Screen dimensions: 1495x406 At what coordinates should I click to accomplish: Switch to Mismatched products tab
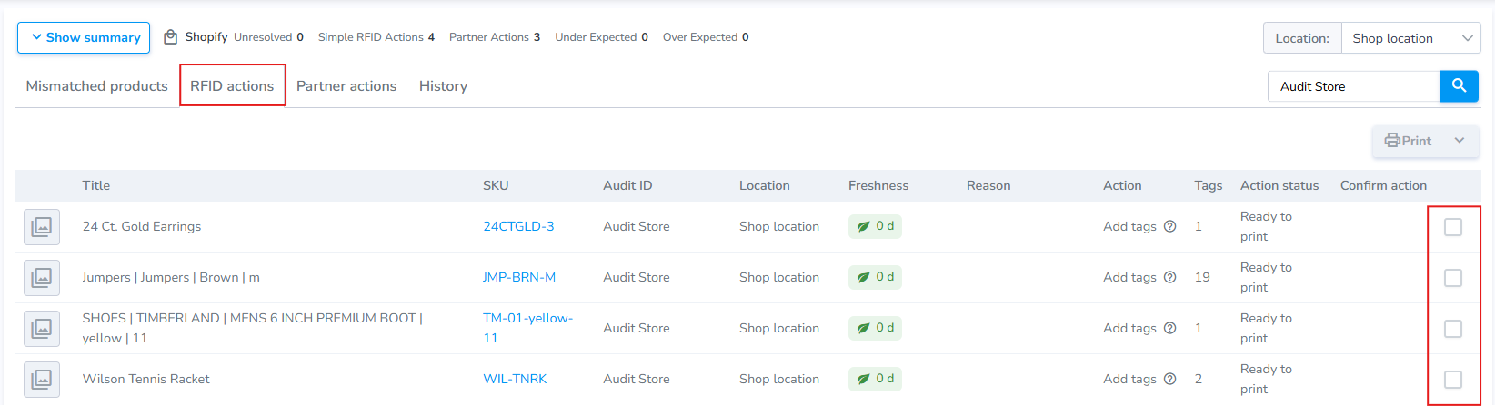pos(96,86)
